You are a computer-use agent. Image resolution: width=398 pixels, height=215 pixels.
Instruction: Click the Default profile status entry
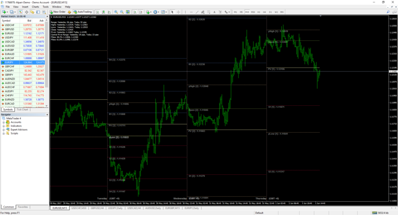(259, 213)
